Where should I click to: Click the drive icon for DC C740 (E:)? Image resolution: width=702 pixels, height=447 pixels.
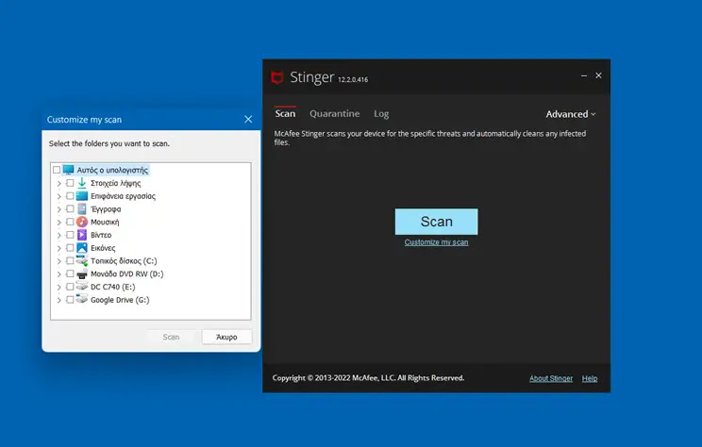[82, 287]
